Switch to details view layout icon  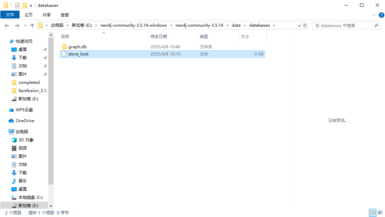point(373,213)
